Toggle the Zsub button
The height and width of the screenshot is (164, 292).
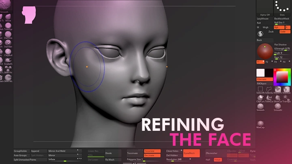pos(271,32)
